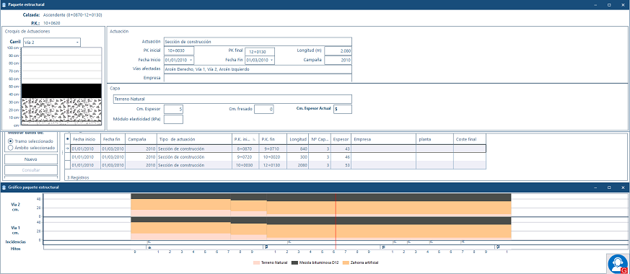630x274 pixels.
Task: Click the P.K. fin cell 9+0710
Action: 273,149
